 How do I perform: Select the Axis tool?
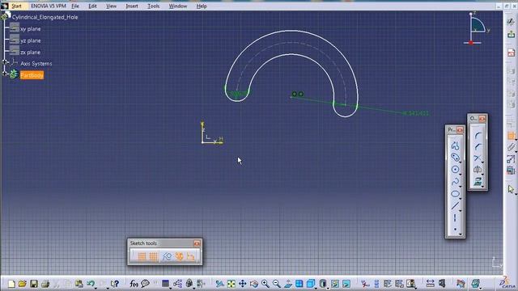[455, 217]
